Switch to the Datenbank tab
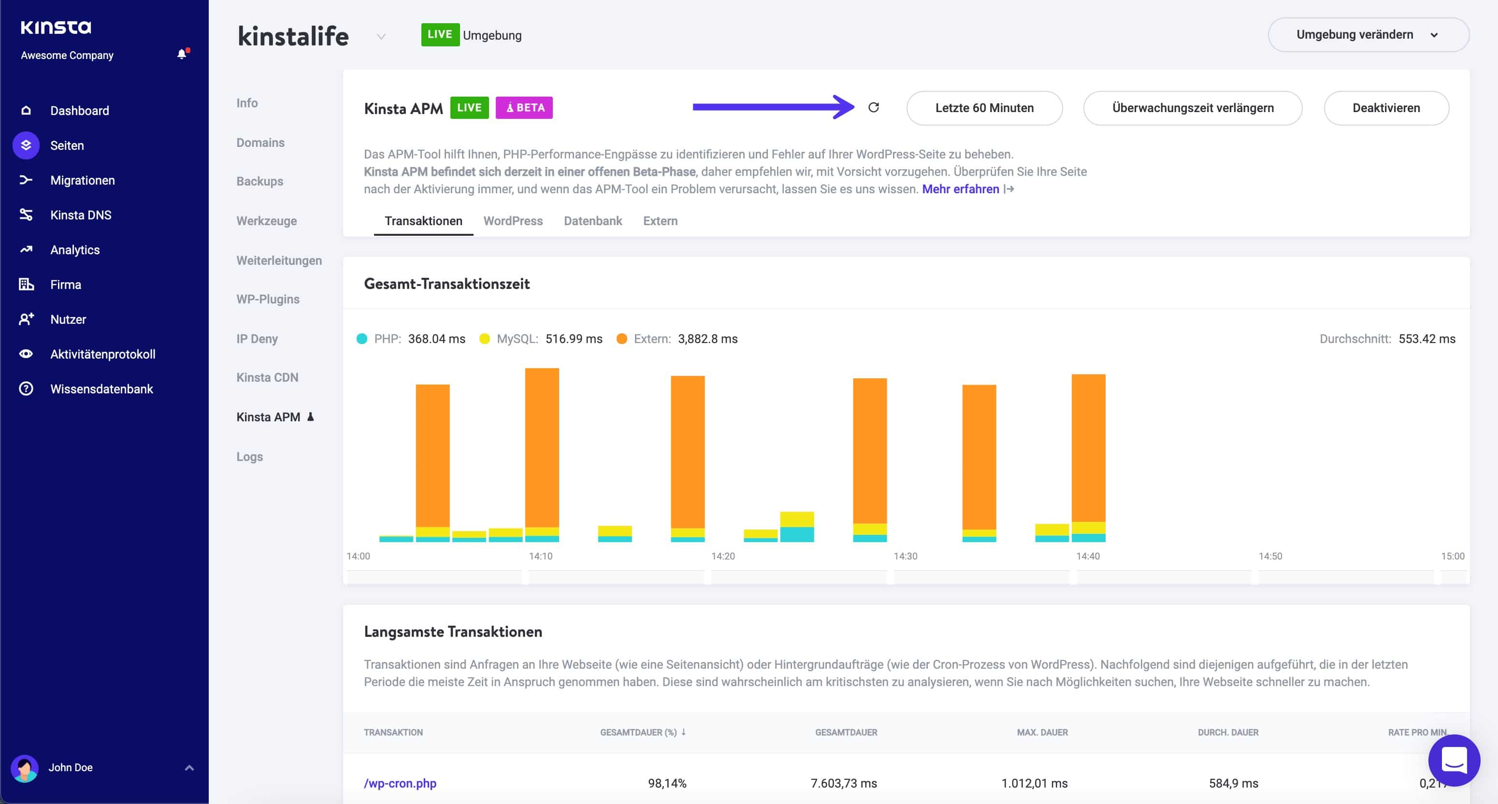The height and width of the screenshot is (804, 1498). [592, 221]
